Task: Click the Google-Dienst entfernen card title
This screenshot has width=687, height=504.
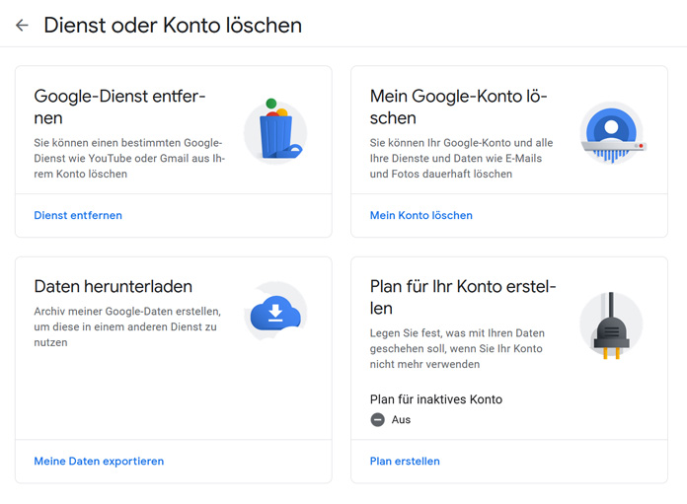Action: click(119, 107)
